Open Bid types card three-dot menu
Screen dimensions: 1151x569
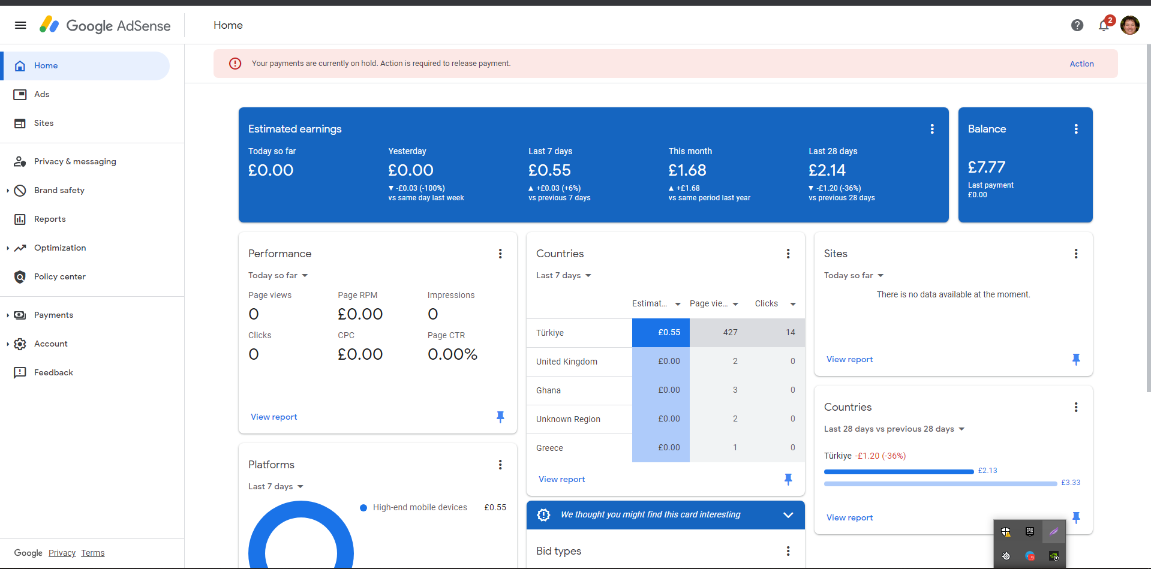pyautogui.click(x=788, y=551)
